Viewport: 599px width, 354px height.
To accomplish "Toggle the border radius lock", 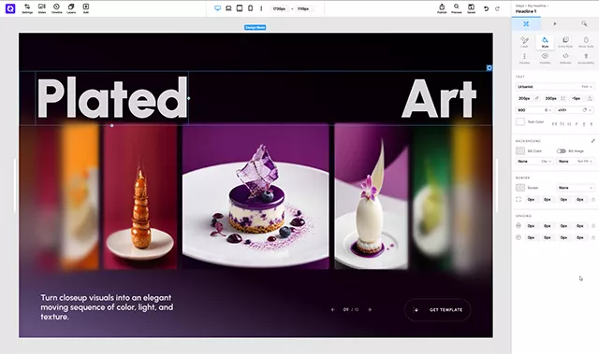I will pyautogui.click(x=593, y=199).
